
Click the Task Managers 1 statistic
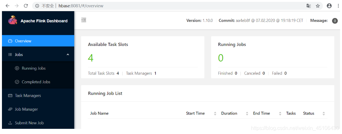pos(141,73)
